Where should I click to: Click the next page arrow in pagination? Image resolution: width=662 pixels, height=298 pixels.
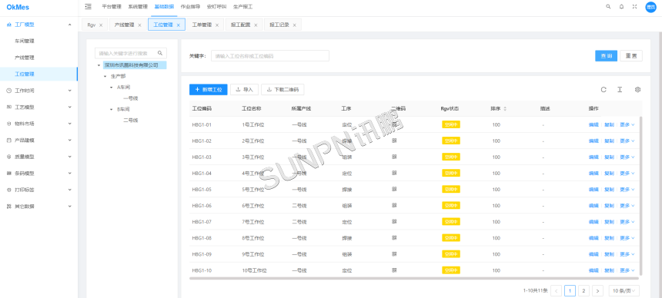tap(597, 290)
